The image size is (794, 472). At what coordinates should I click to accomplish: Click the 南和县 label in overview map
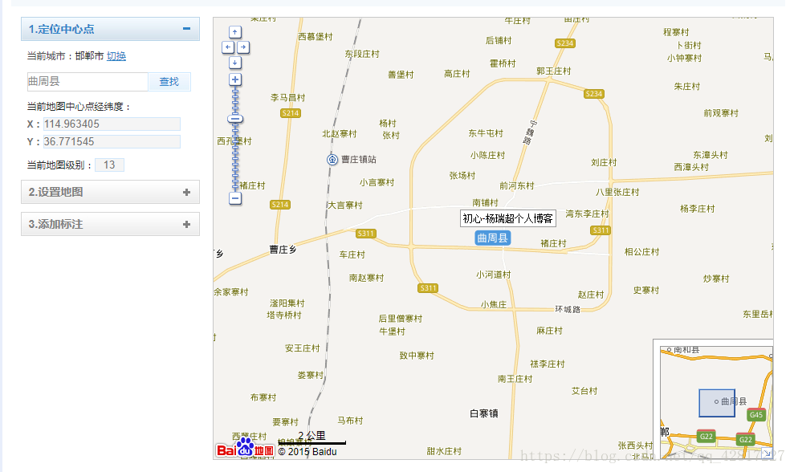pyautogui.click(x=686, y=349)
